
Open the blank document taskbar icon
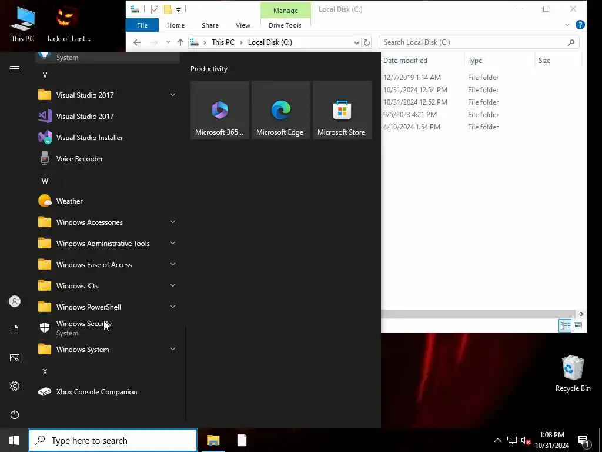click(242, 440)
